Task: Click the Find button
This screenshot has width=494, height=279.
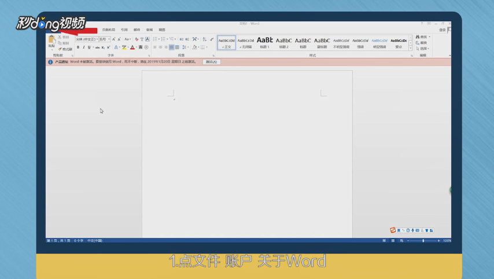Action: [422, 36]
